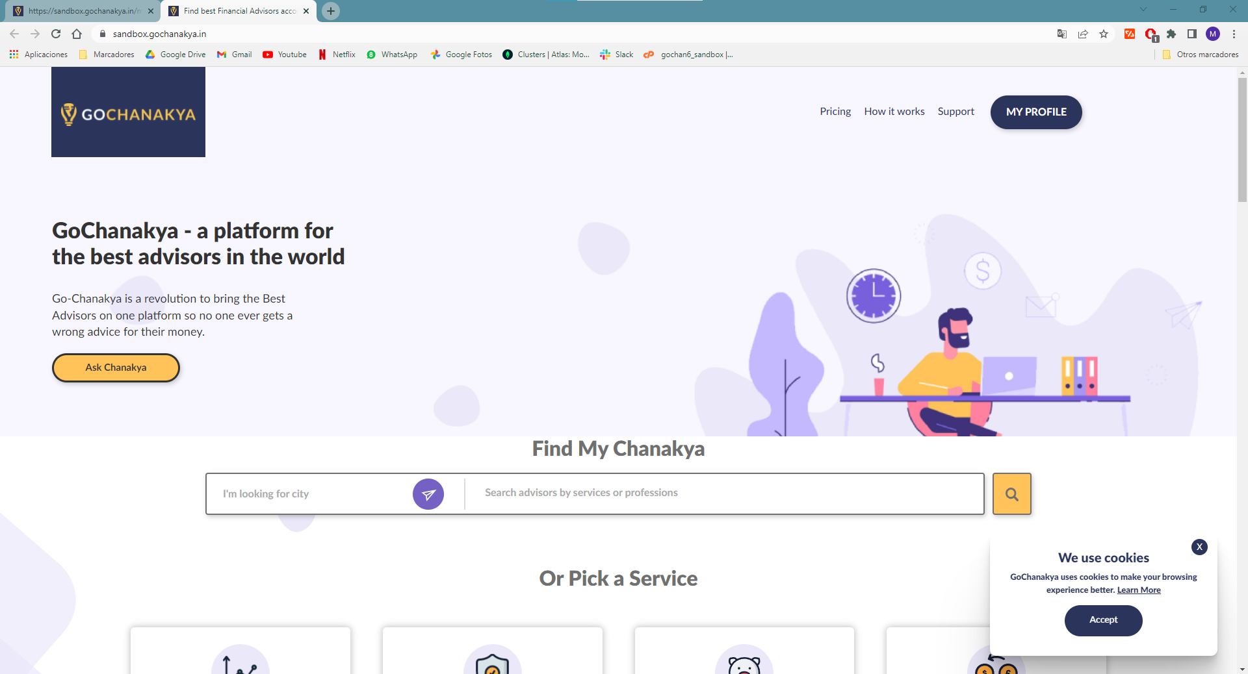Click the GoChanakya logo

pyautogui.click(x=128, y=112)
